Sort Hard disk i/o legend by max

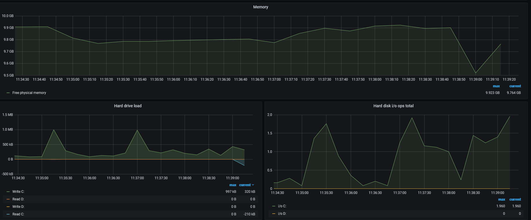tap(502, 199)
